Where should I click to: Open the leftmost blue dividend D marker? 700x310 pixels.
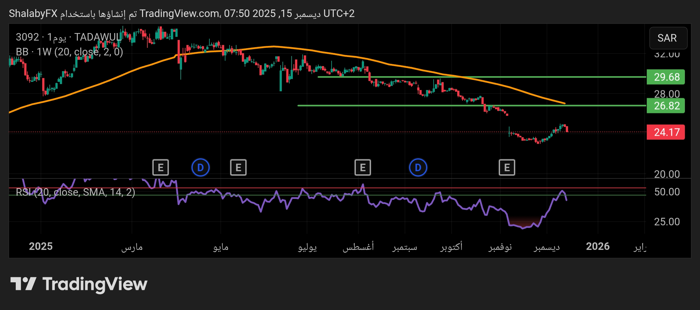pyautogui.click(x=200, y=167)
